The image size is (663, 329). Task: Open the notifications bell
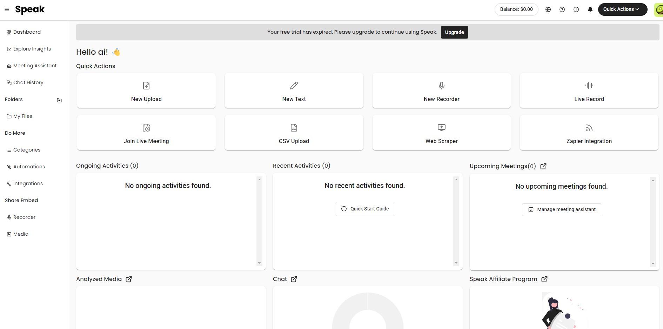pyautogui.click(x=590, y=9)
